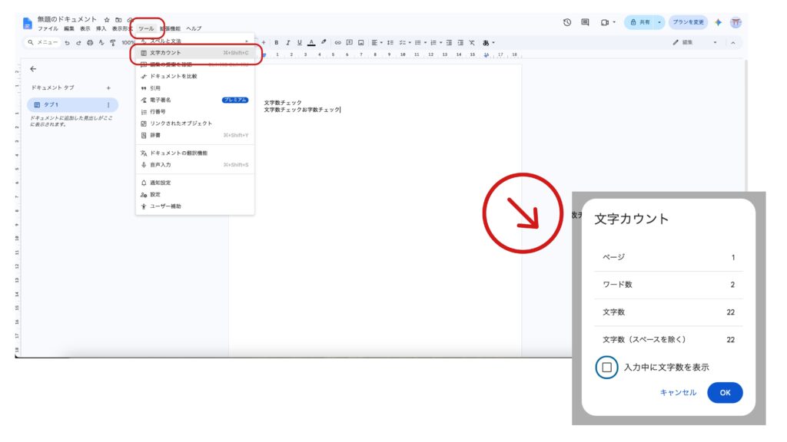Open the ツール menu
Screen dimensions: 787x442
click(147, 28)
